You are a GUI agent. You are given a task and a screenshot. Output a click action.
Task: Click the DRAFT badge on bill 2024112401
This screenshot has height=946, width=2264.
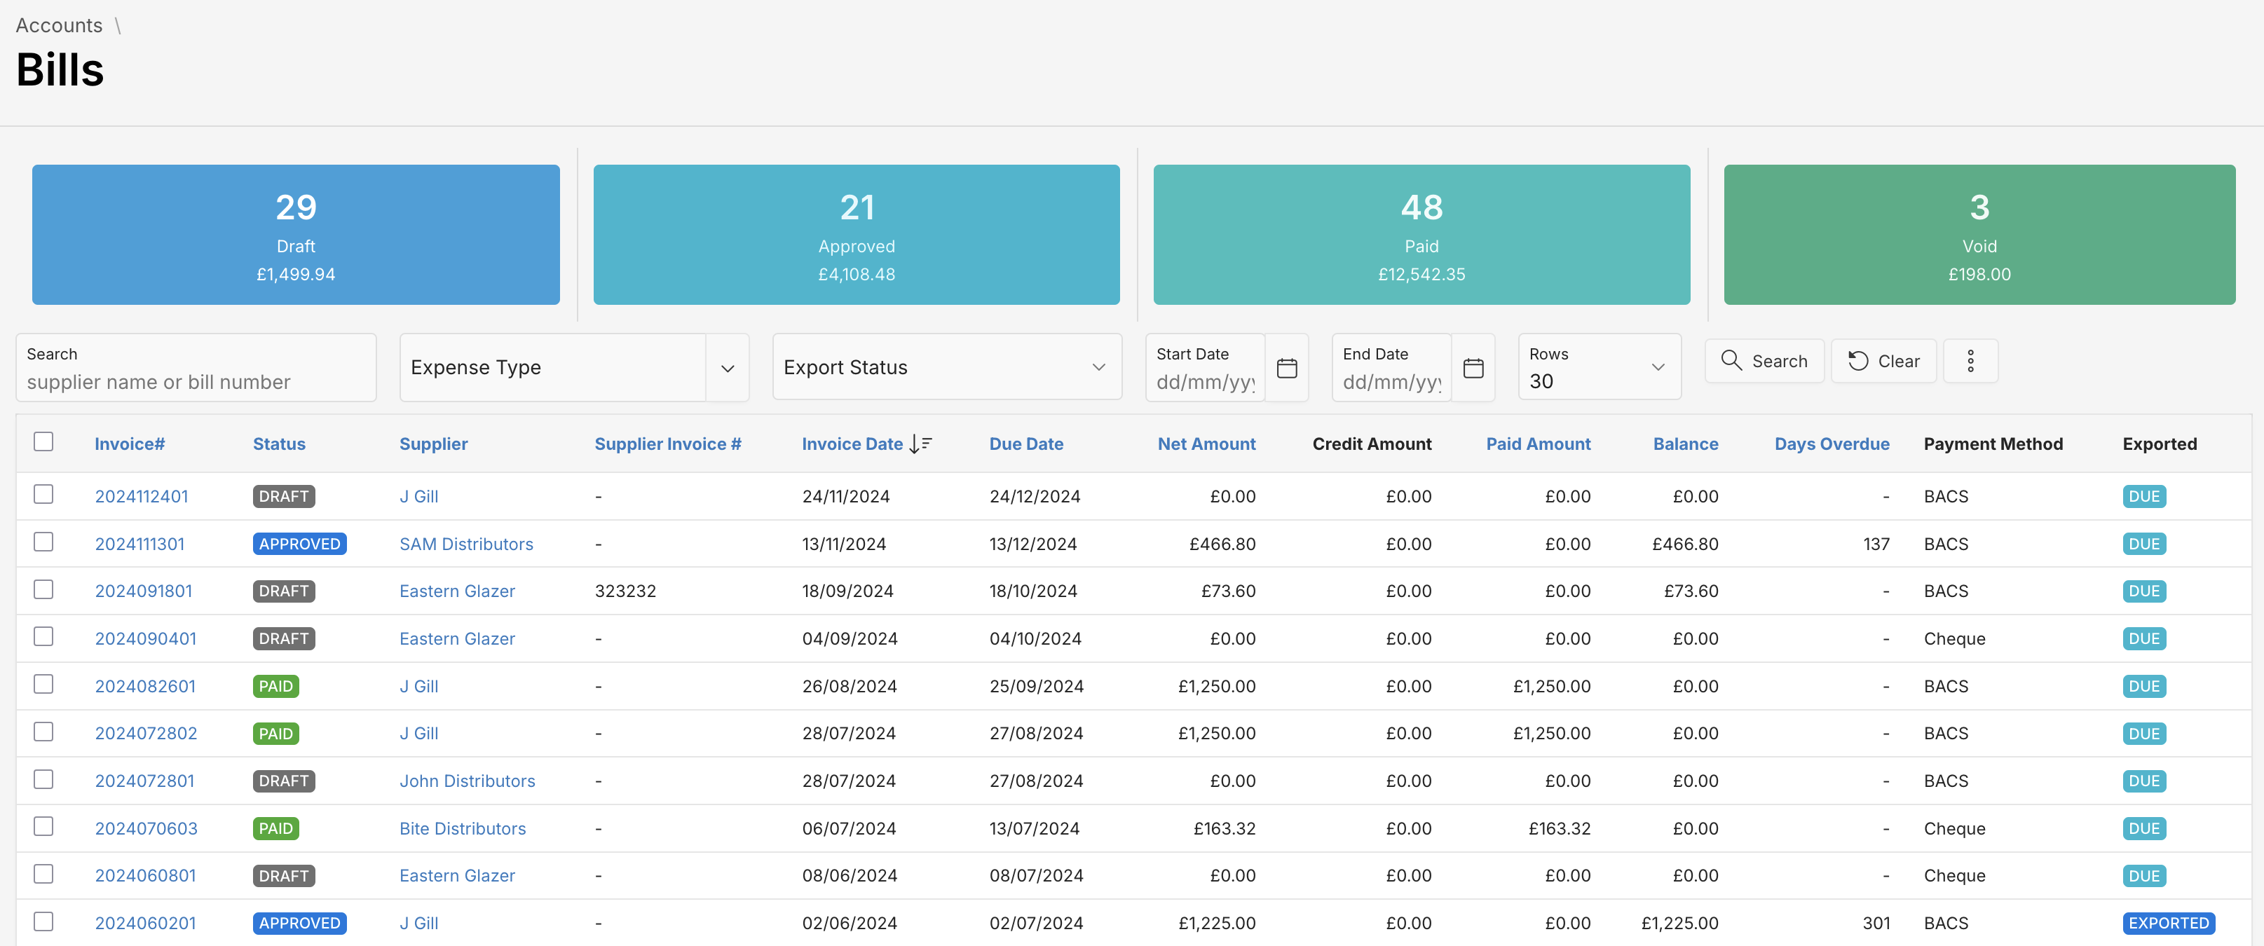[284, 496]
